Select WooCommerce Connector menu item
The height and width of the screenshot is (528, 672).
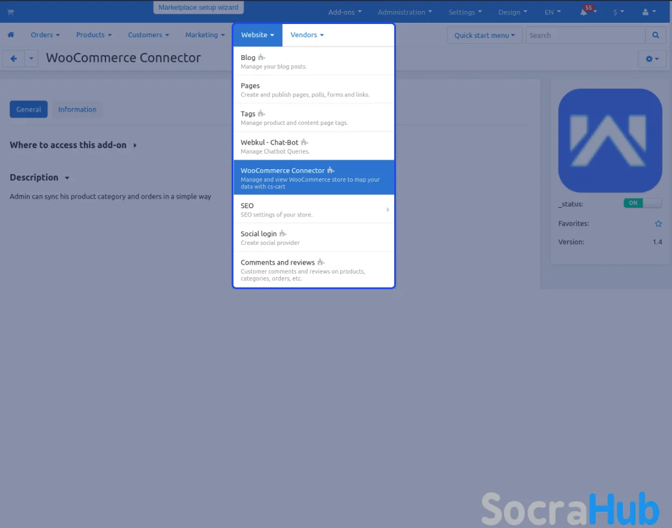(313, 178)
